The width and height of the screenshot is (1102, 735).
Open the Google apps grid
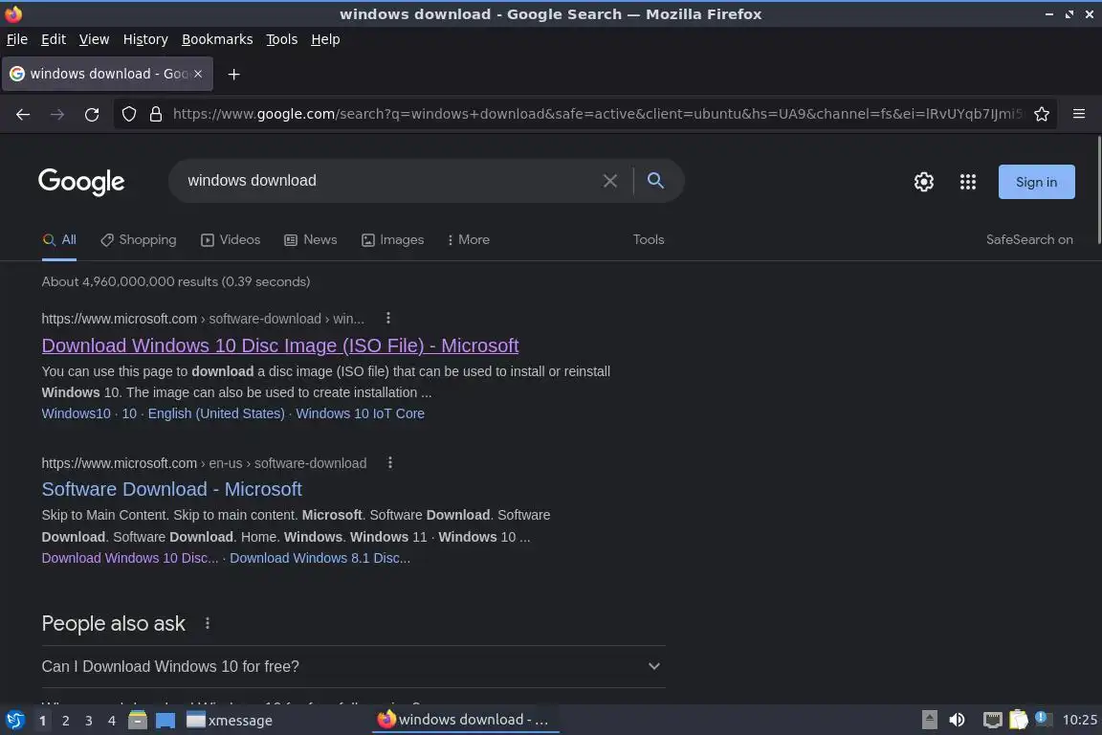968,182
